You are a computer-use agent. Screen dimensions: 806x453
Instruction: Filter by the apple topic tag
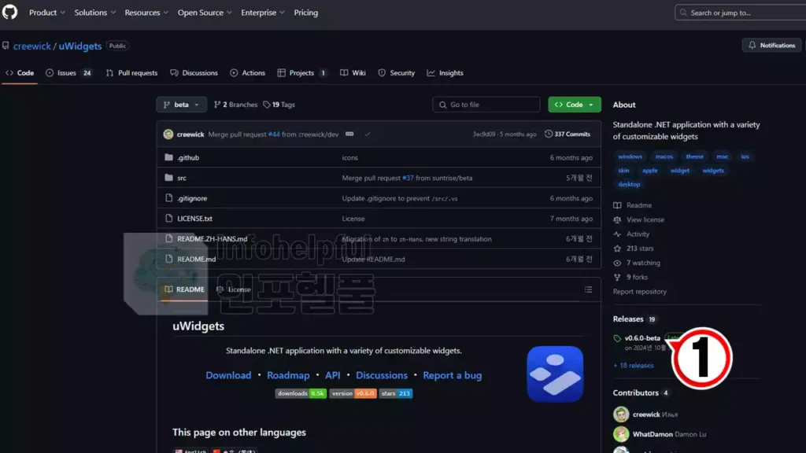click(x=649, y=171)
